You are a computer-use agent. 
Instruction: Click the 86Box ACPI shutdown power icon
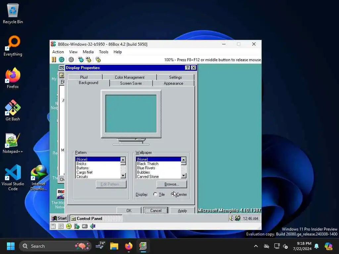(x=71, y=60)
